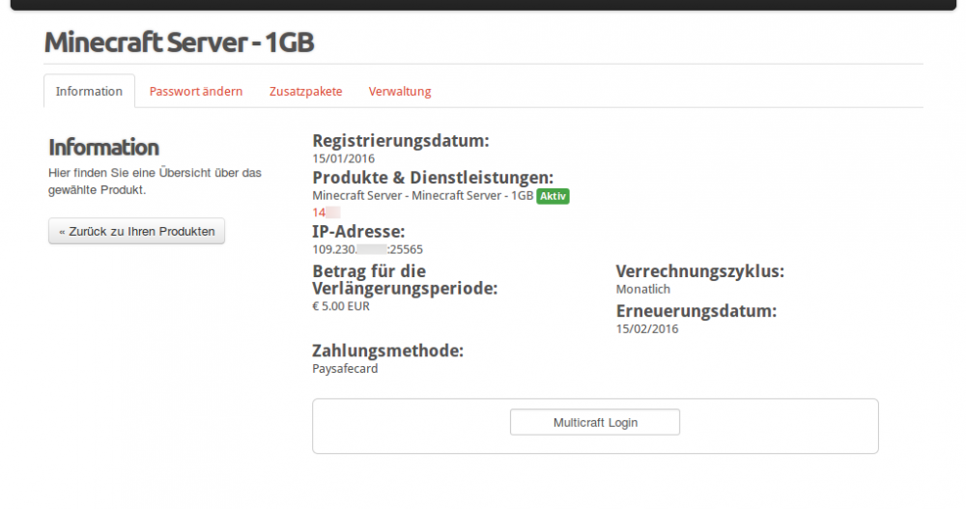This screenshot has width=966, height=509.
Task: Click the Paysafecard payment method text
Action: point(345,369)
